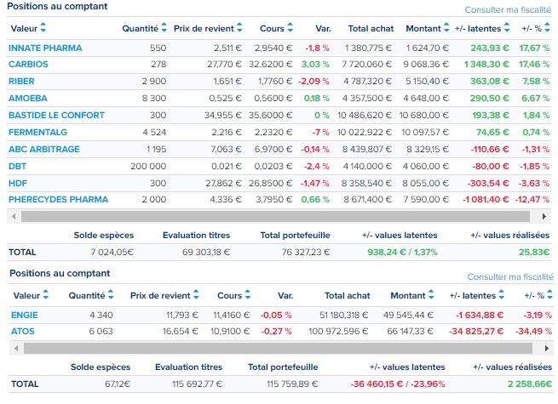Click INNATE PHARMA Cours 2,9540 €
558x404 pixels.
(x=273, y=48)
